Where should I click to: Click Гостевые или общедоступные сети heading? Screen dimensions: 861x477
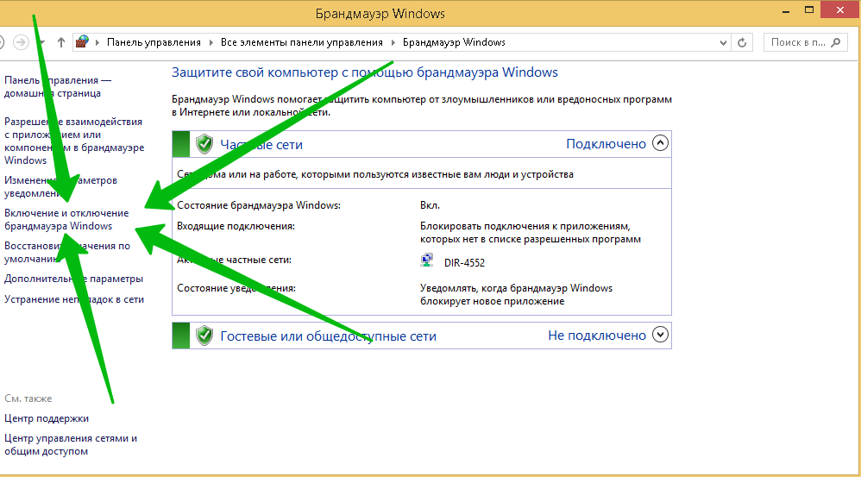[x=329, y=336]
